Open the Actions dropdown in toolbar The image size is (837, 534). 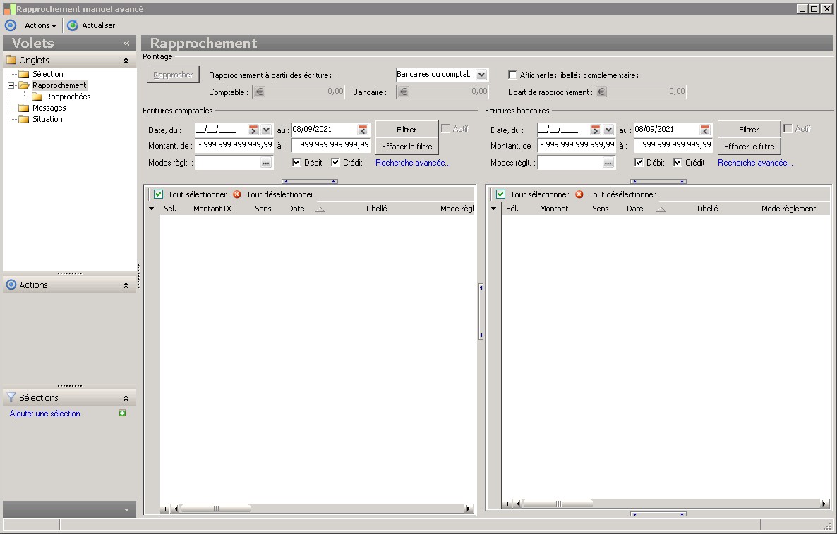click(x=40, y=25)
